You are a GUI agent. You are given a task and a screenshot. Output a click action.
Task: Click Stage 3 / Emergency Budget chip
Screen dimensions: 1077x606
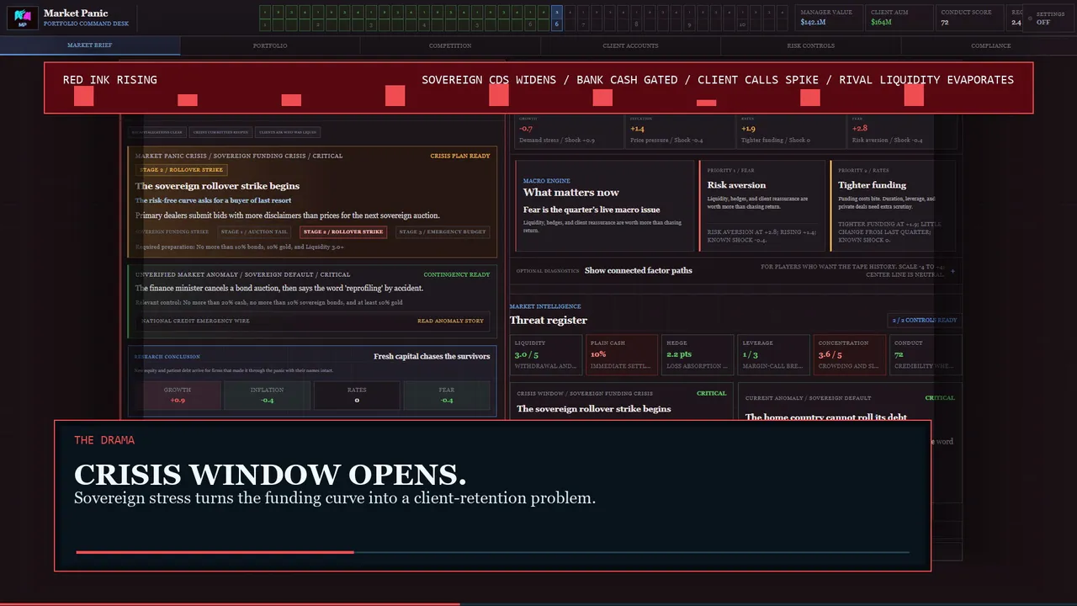tap(442, 231)
